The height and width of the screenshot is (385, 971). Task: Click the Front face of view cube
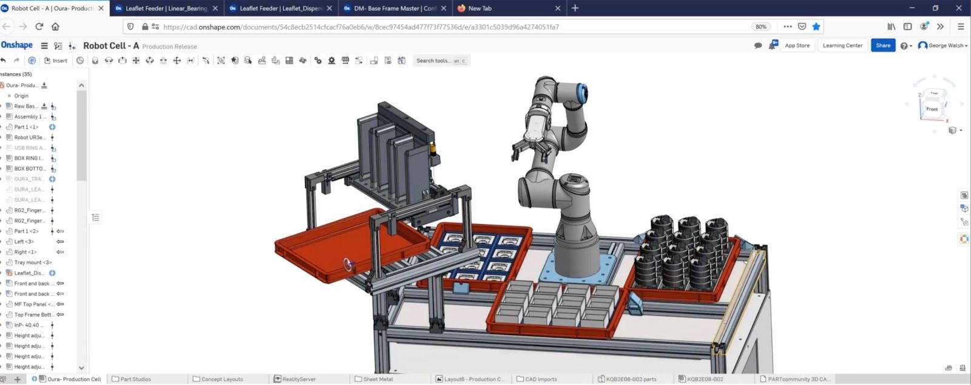pos(932,109)
